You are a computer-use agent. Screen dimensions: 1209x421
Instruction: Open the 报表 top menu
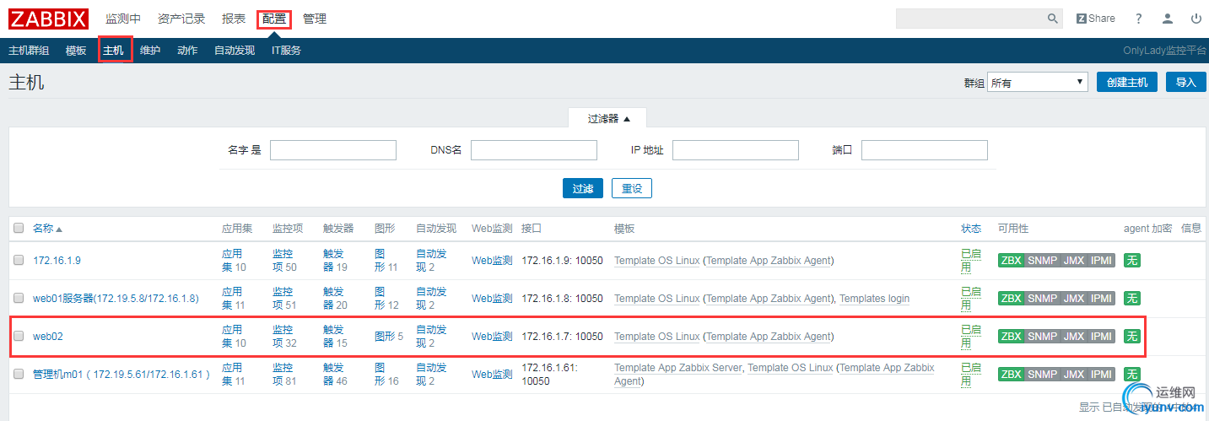pyautogui.click(x=234, y=19)
